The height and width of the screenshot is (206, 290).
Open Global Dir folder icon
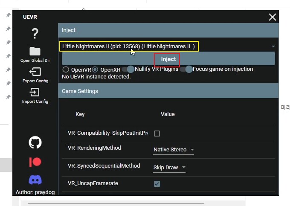35,52
